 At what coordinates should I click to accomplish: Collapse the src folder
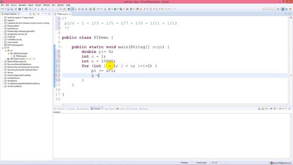click(6, 50)
